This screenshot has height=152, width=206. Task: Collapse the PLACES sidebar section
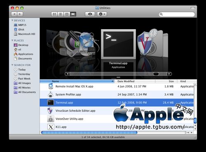tap(12, 40)
